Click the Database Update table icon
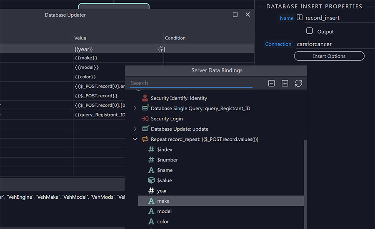This screenshot has height=229, width=375. (x=145, y=129)
